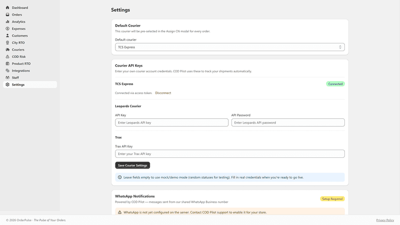
Task: Select City RTO in sidebar
Action: [x=30, y=42]
